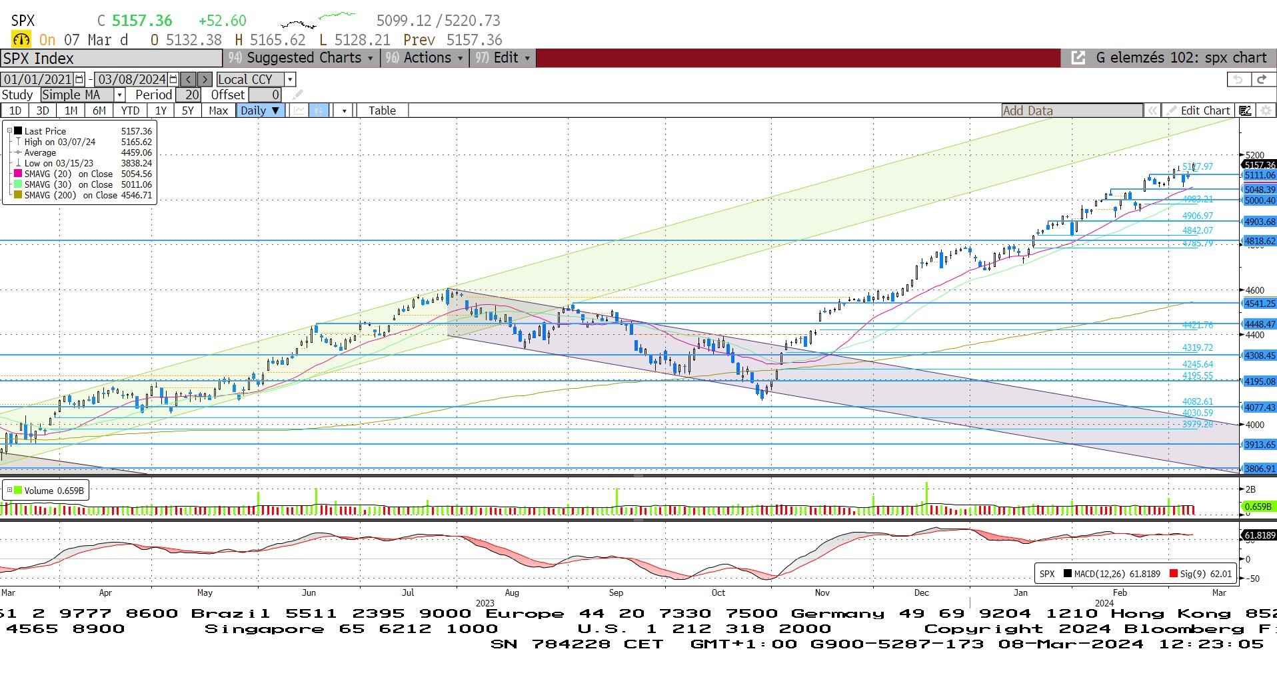
Task: Open the Simple MA study dropdown
Action: tap(119, 95)
